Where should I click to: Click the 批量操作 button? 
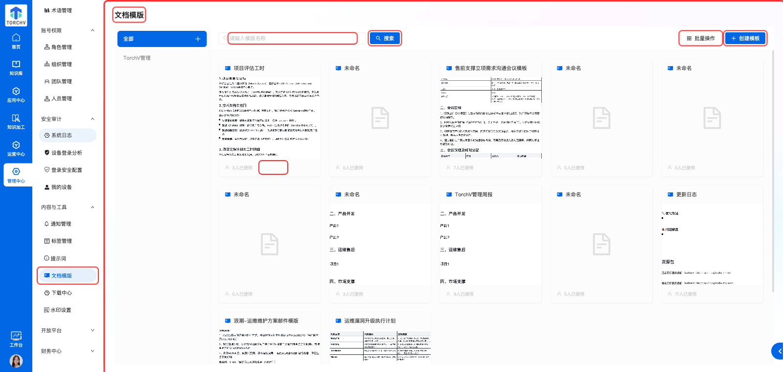[701, 38]
